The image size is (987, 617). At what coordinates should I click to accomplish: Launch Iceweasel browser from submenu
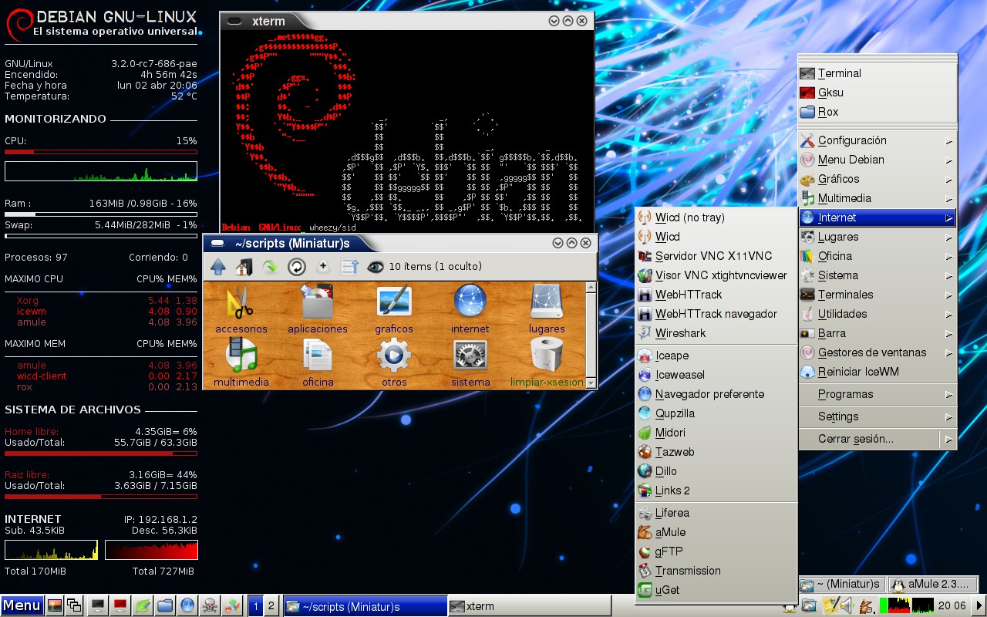pyautogui.click(x=716, y=375)
